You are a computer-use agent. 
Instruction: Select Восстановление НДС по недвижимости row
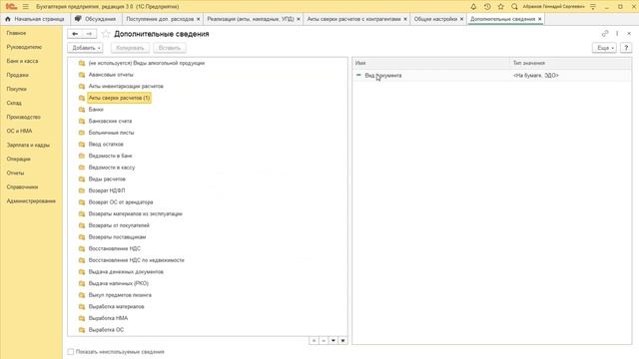click(x=137, y=260)
